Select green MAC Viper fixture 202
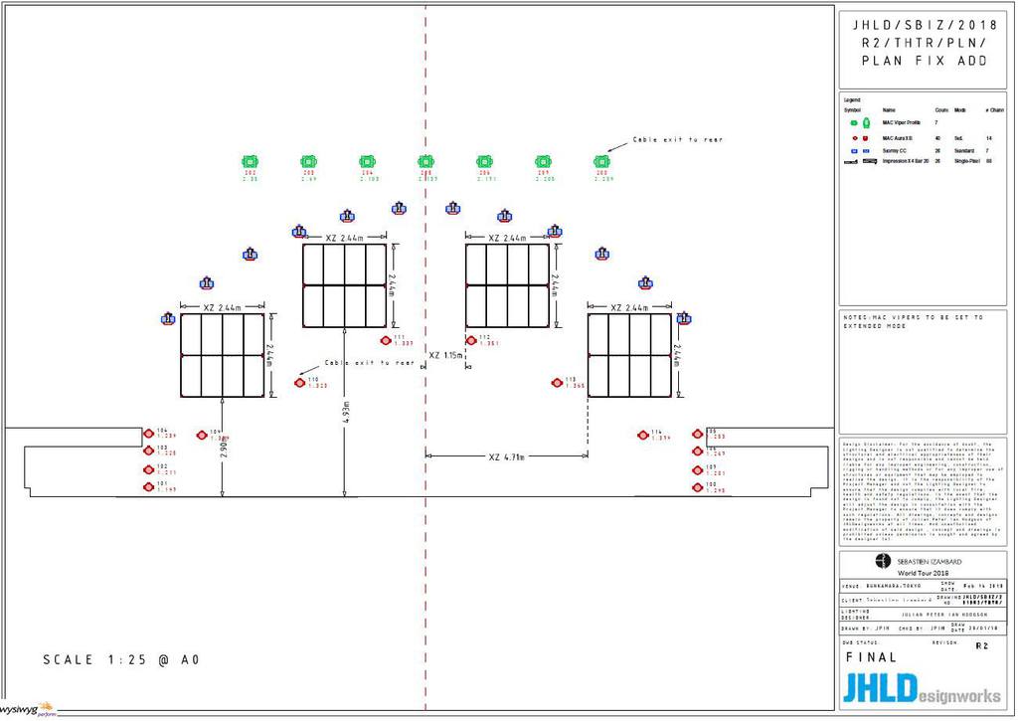This screenshot has height=721, width=1018. coord(251,161)
